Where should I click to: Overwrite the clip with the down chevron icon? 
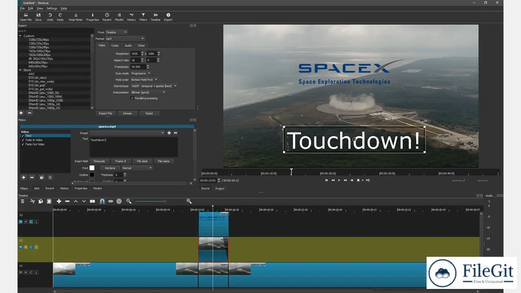[84, 201]
